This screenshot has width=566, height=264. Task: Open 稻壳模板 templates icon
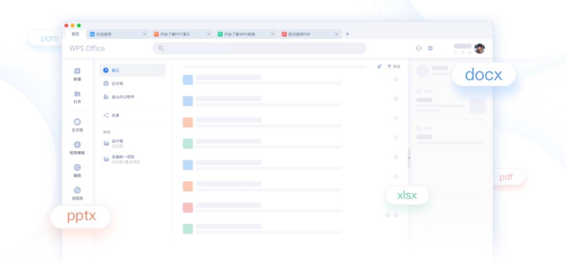click(77, 145)
